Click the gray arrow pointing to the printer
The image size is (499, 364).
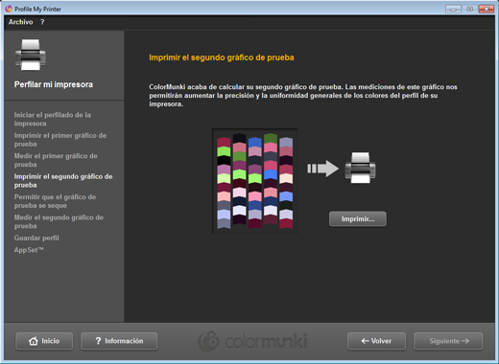[322, 169]
